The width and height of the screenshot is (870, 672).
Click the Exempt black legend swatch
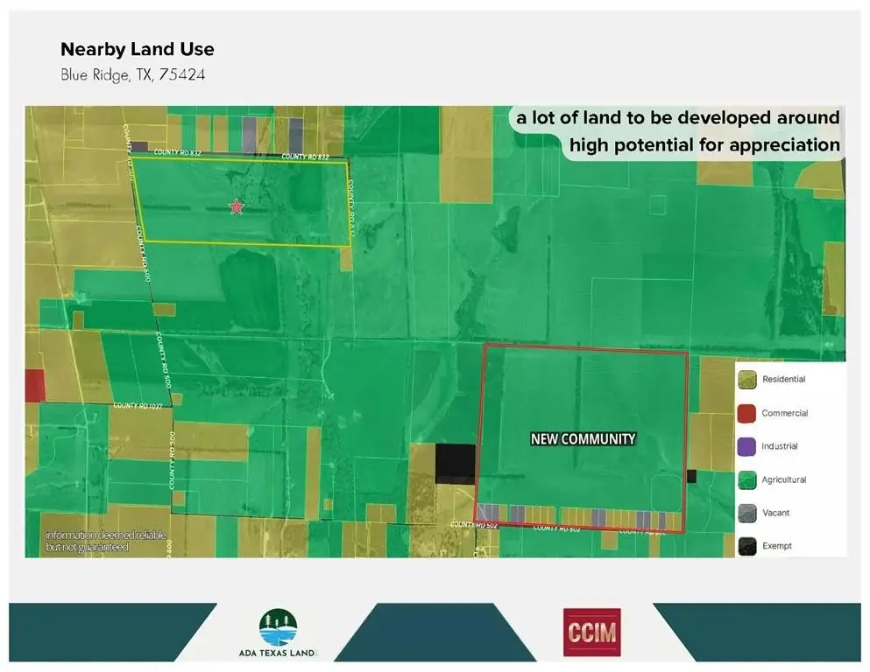pyautogui.click(x=747, y=546)
